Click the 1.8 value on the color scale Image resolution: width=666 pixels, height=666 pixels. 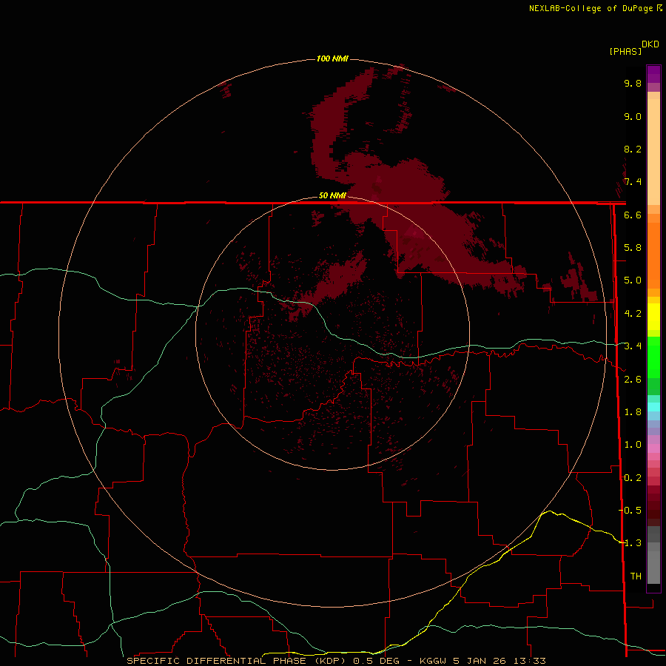click(x=633, y=412)
